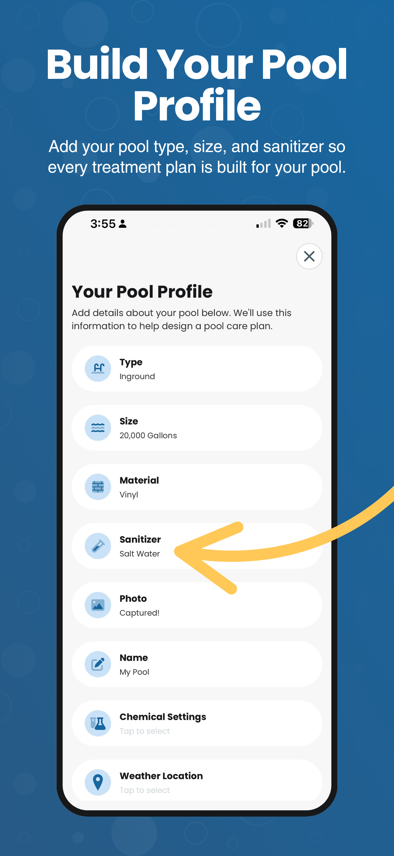The image size is (394, 856).
Task: Tap the battery indicator showing 82
Action: (x=303, y=224)
